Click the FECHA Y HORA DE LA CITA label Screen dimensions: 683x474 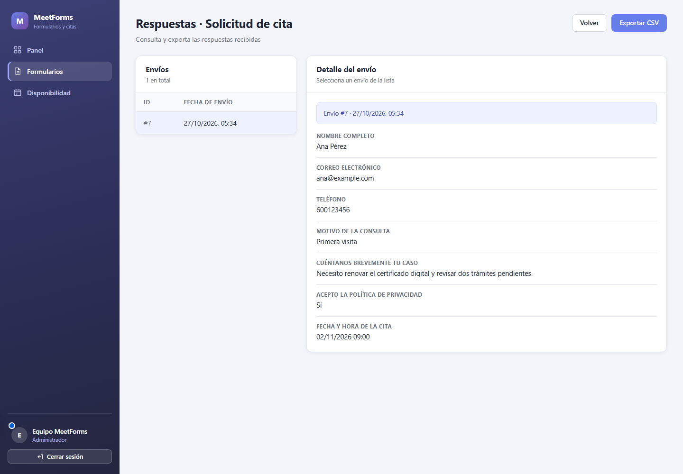pos(354,327)
